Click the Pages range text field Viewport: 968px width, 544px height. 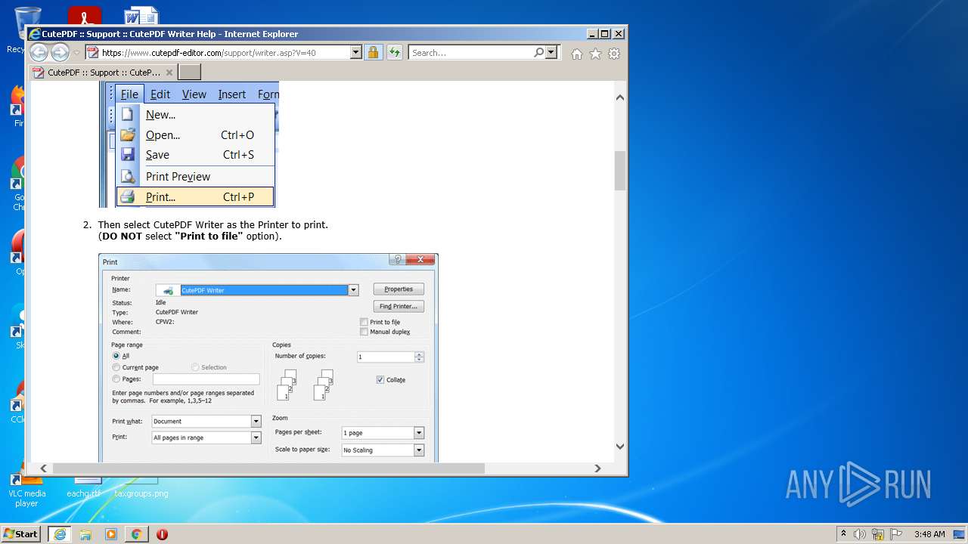point(206,379)
